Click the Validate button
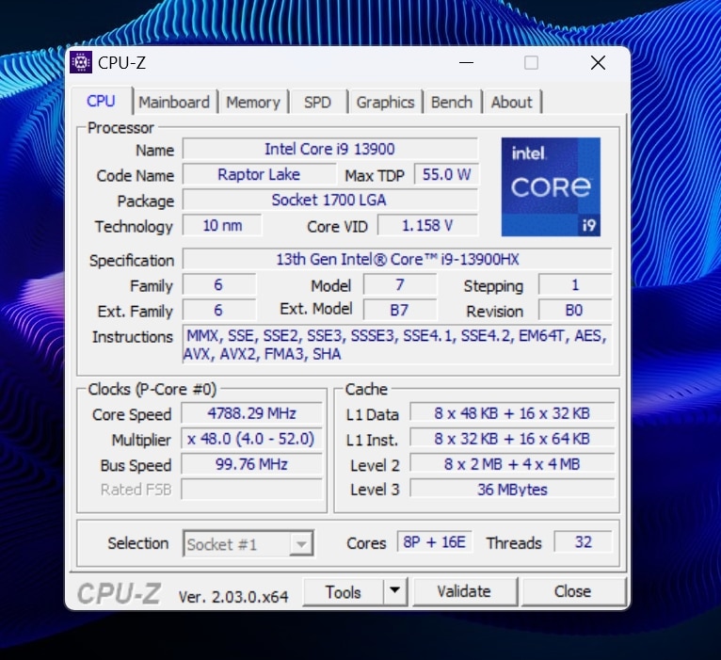This screenshot has height=660, width=721. (464, 591)
